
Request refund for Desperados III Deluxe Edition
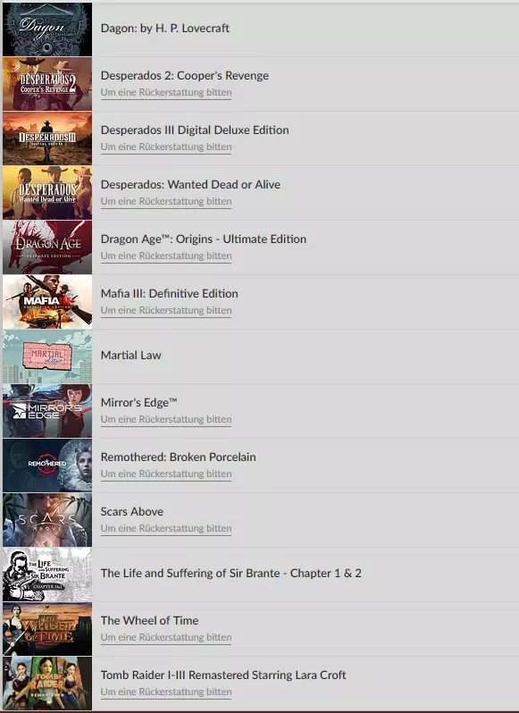tap(166, 147)
